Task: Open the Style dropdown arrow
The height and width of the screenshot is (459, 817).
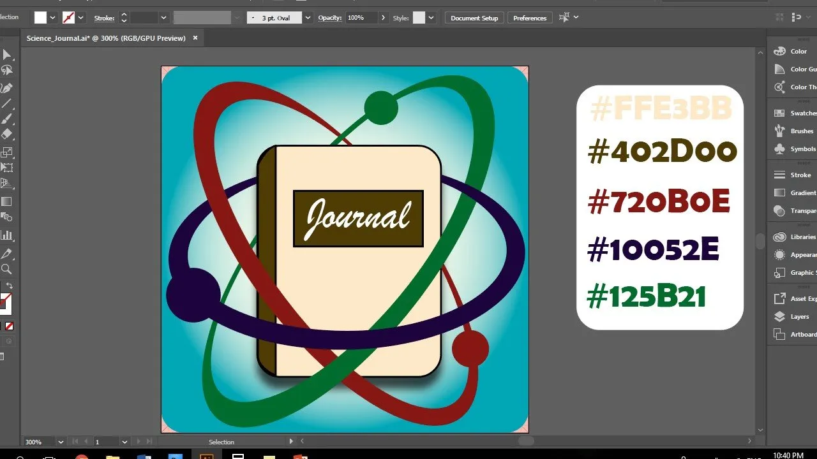Action: 431,18
